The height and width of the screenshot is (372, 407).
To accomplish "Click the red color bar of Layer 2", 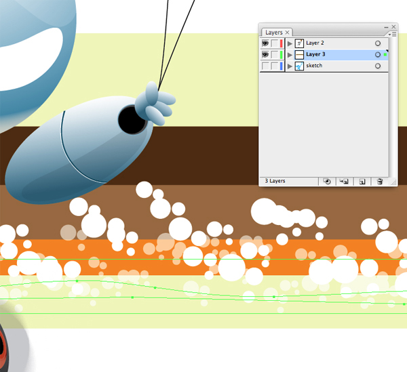I will tap(281, 43).
